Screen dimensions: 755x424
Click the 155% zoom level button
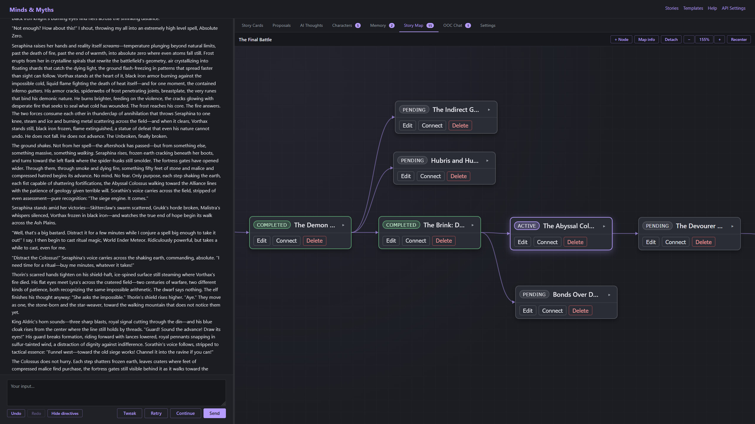pos(704,39)
